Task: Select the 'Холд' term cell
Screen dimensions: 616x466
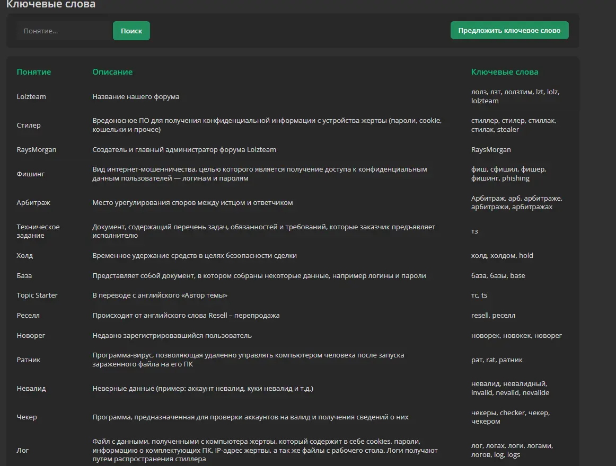Action: point(24,256)
